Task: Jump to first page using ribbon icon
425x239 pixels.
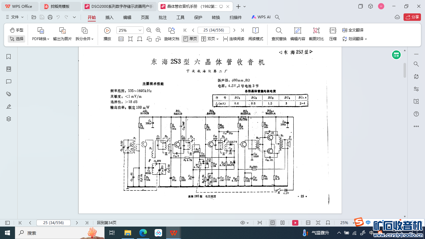Action: coord(185,30)
